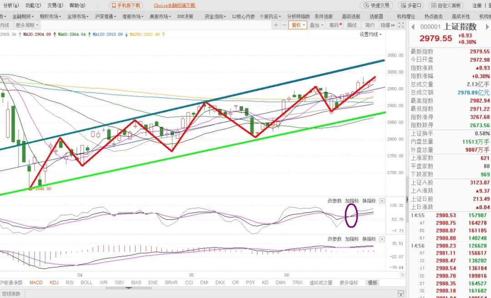Open 高级选股 advanced screener
Image resolution: width=491 pixels, height=298 pixels.
[351, 16]
